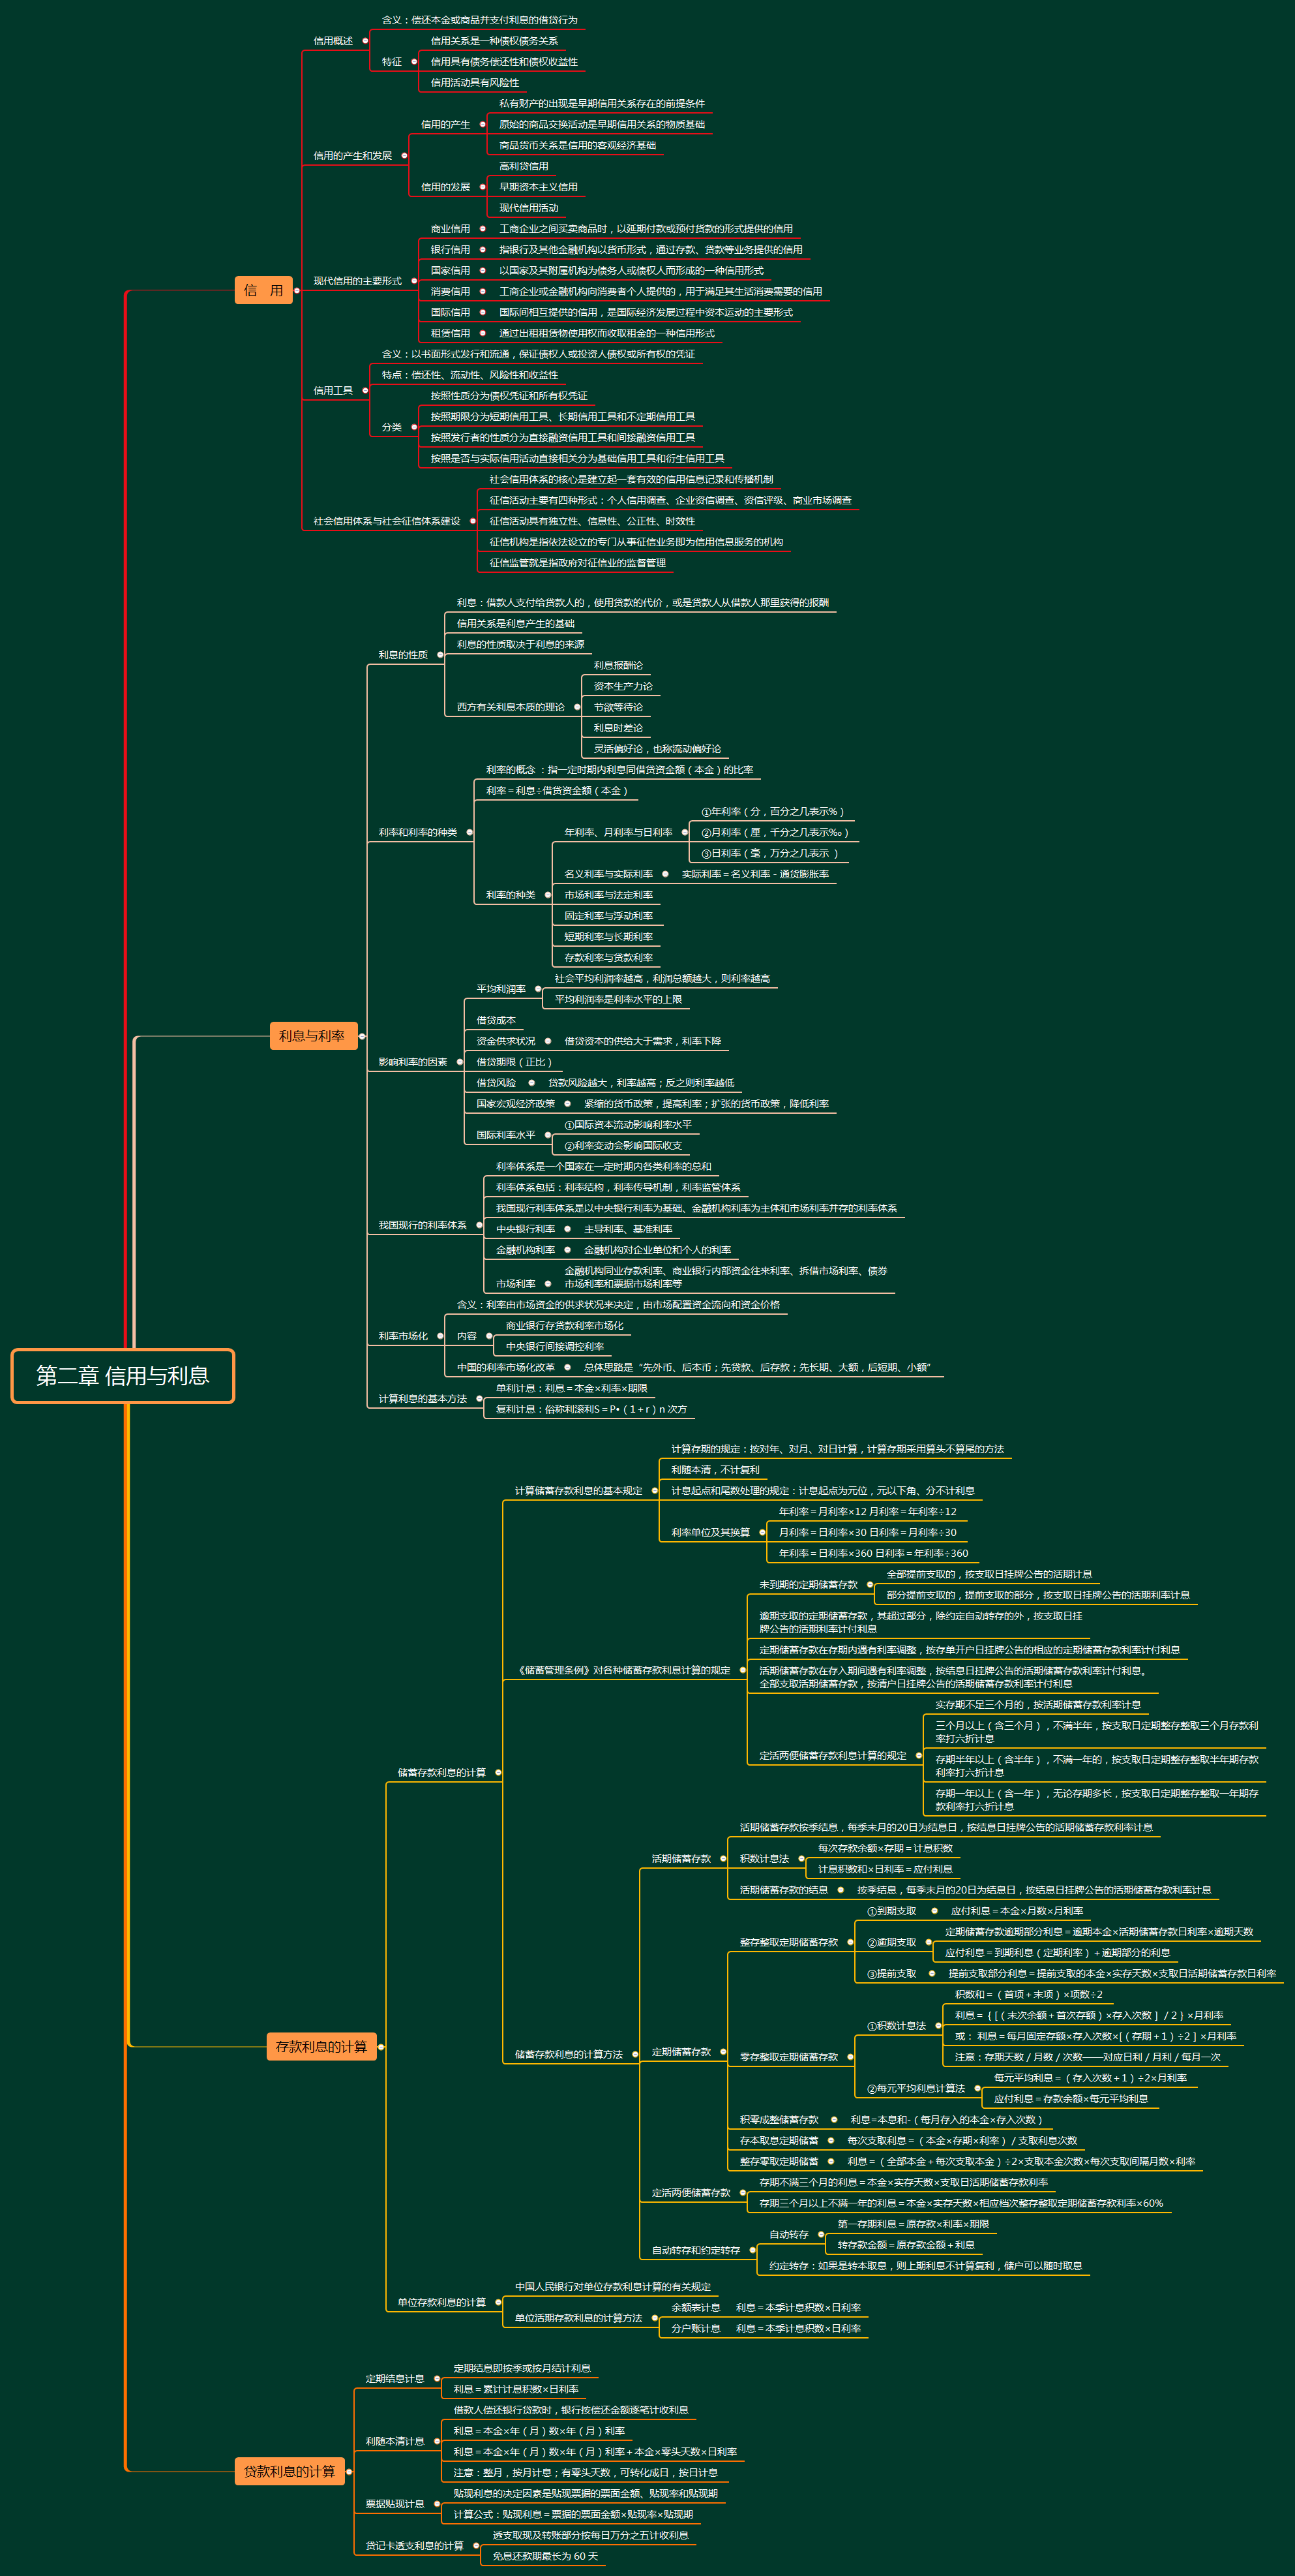Collapse the dot beside 影响利率的因素
Screen dimensions: 1295x2576
pyautogui.click(x=460, y=1062)
